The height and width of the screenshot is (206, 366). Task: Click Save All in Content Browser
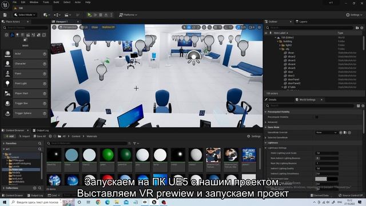point(39,136)
